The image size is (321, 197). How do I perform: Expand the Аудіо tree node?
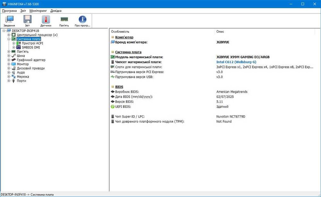[x=9, y=72]
